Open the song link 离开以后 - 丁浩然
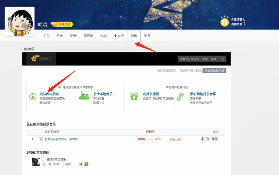Screen dimensions: 279x175 coord(59,164)
